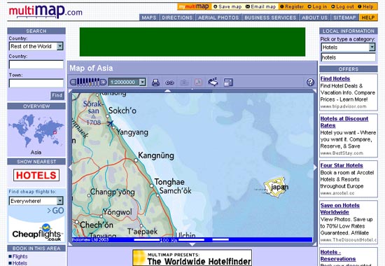
Task: Click the Find button
Action: coord(57,95)
